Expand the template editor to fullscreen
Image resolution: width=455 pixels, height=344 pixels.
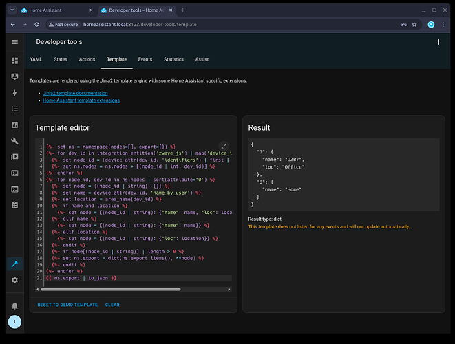pos(224,146)
